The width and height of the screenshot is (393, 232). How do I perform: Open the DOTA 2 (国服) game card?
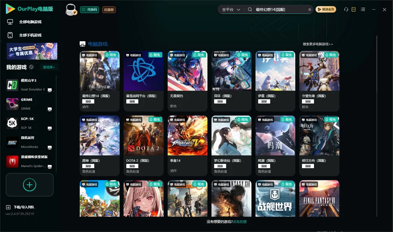(x=143, y=146)
